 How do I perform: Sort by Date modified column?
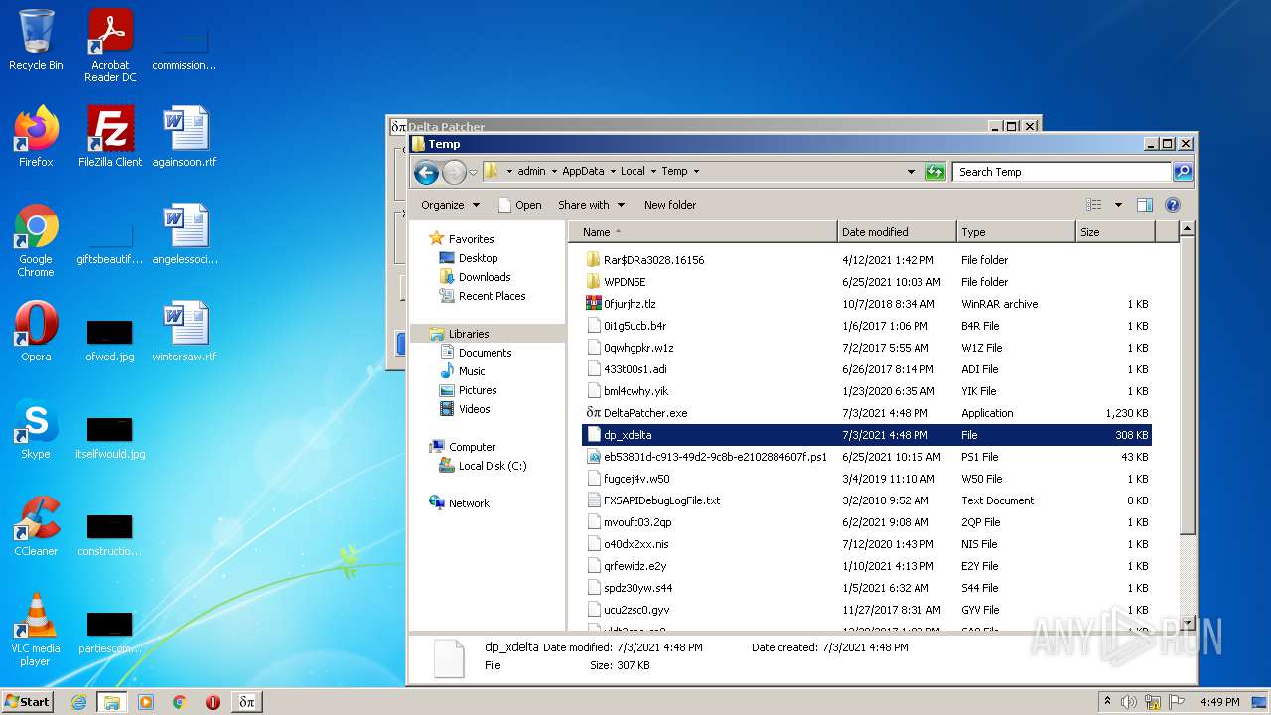click(898, 232)
